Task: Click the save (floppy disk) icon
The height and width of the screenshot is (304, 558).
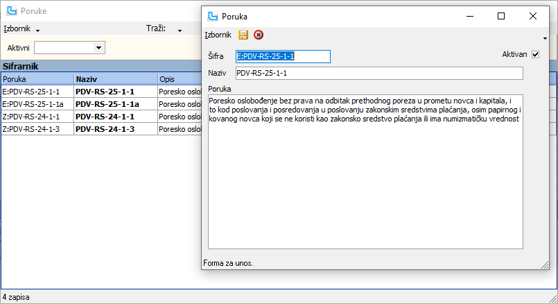Action: 243,35
